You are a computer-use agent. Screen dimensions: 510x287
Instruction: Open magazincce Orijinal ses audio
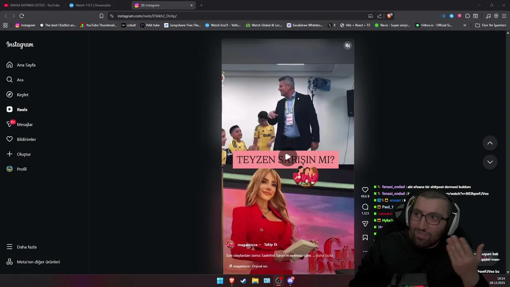pyautogui.click(x=248, y=266)
